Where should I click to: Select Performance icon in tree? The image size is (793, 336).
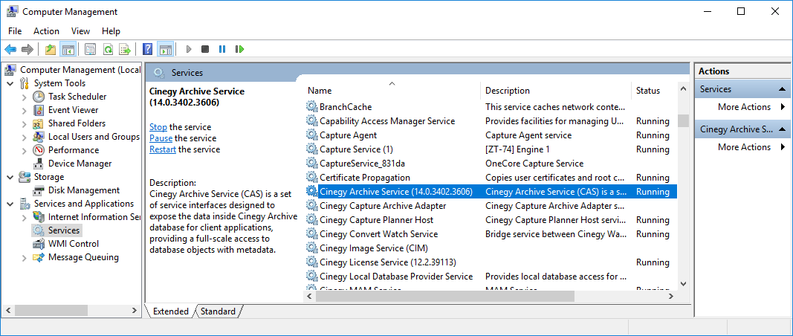click(39, 150)
